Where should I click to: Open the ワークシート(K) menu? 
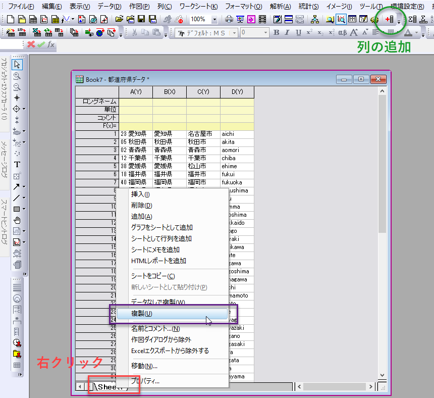(198, 7)
